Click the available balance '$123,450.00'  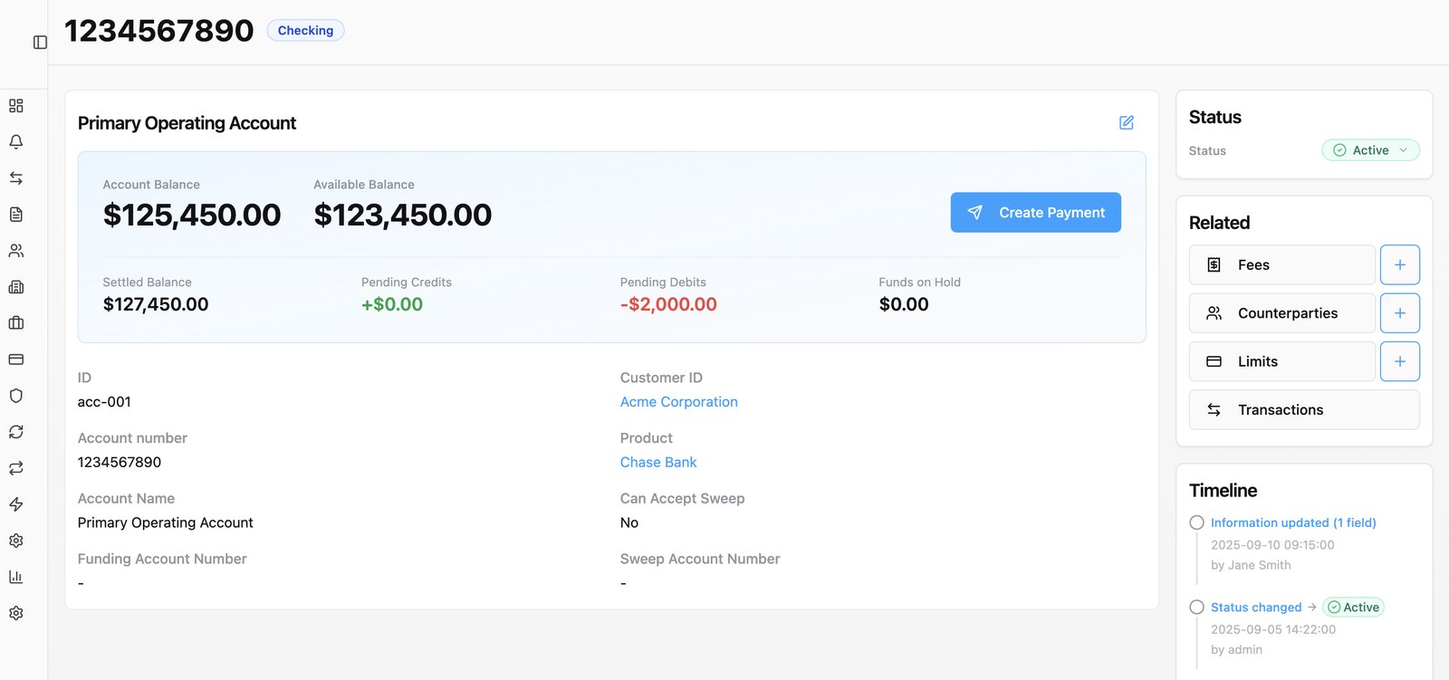coord(403,215)
